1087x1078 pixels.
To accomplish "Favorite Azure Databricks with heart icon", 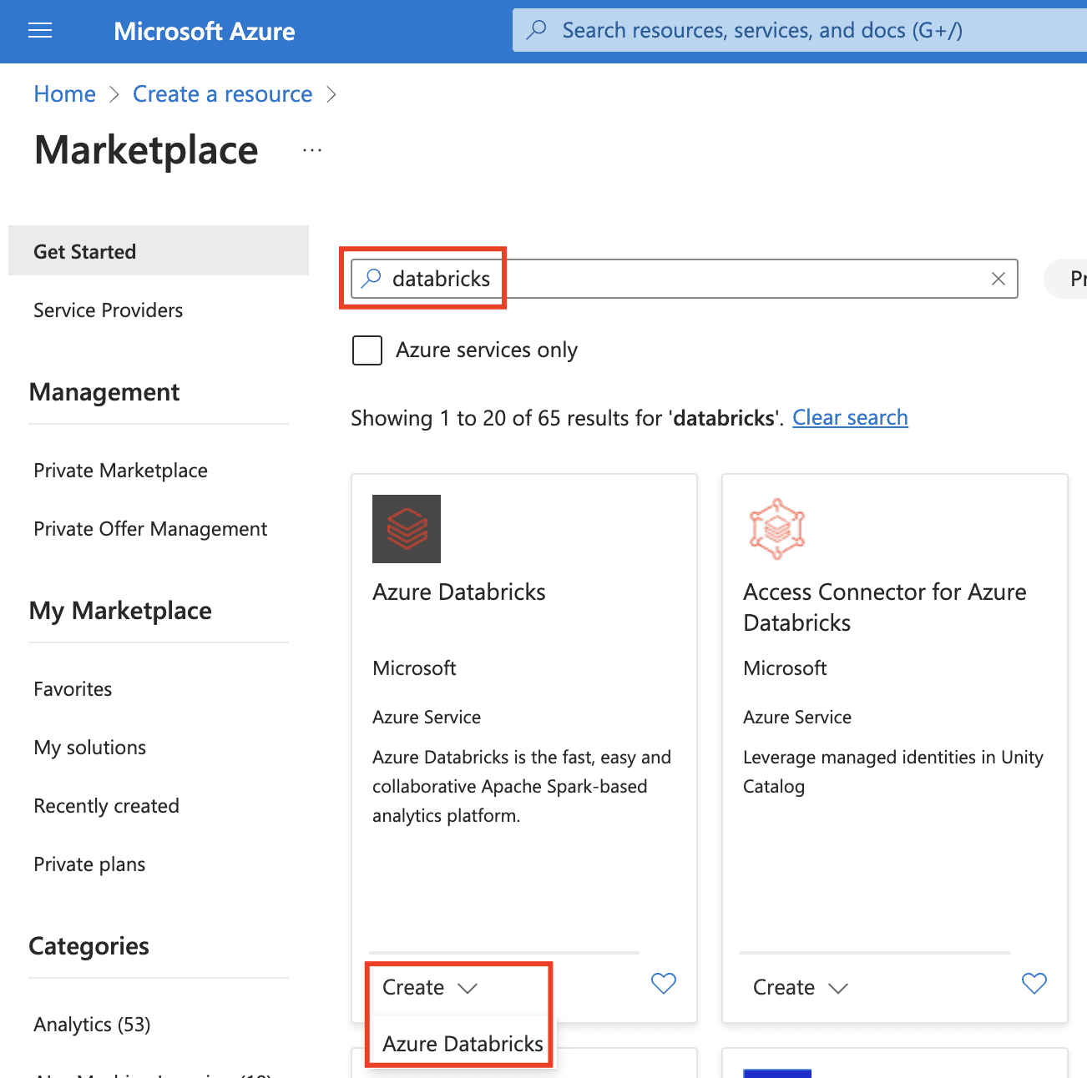I will pyautogui.click(x=663, y=984).
